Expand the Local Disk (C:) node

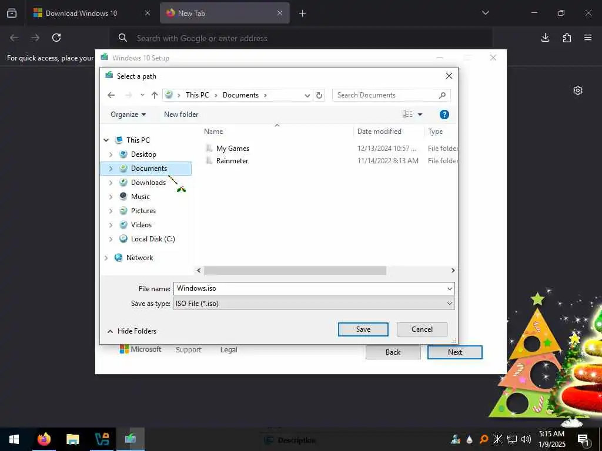coord(111,240)
